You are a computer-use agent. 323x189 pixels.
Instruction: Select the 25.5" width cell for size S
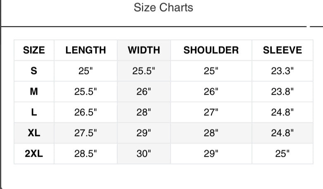click(x=144, y=71)
